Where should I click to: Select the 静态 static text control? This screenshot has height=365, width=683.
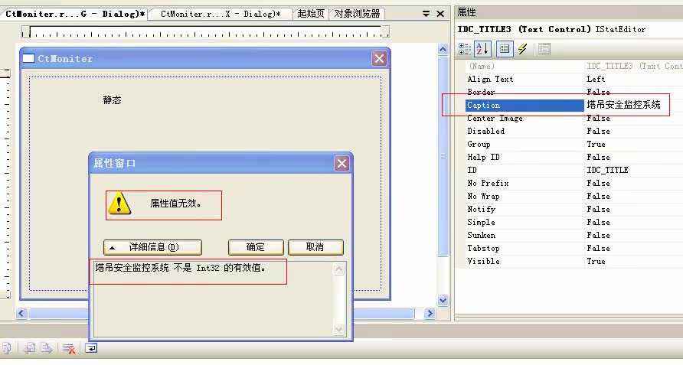click(x=112, y=100)
